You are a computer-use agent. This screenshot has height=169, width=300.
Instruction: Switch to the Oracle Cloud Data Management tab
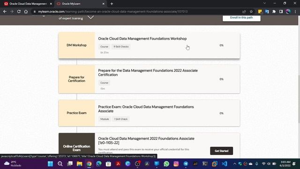click(28, 4)
